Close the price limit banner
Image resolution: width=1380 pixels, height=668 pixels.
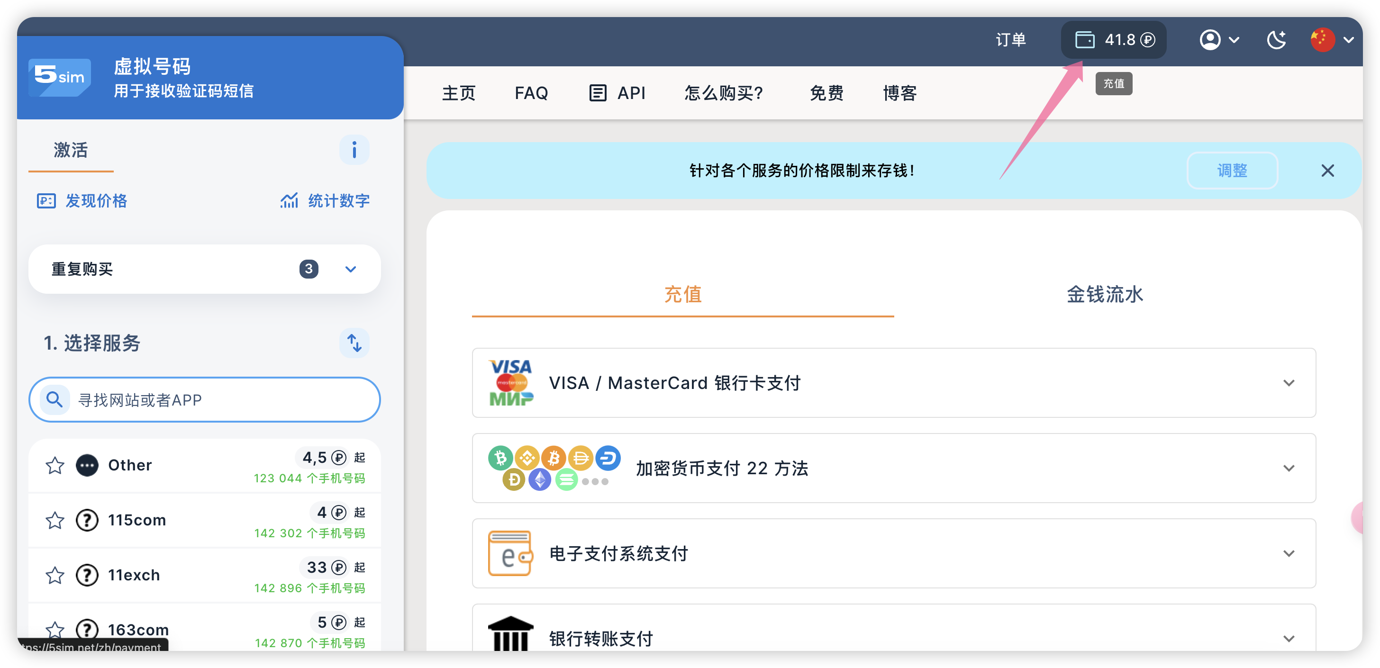[1327, 171]
